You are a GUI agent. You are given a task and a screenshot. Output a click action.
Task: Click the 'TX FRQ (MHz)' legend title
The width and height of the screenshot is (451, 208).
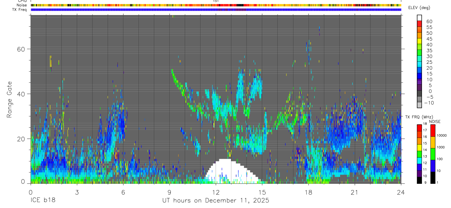[x=419, y=117]
